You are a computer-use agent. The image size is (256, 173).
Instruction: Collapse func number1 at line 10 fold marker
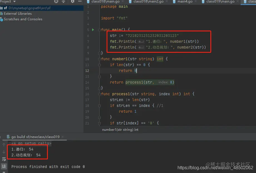tap(99, 59)
